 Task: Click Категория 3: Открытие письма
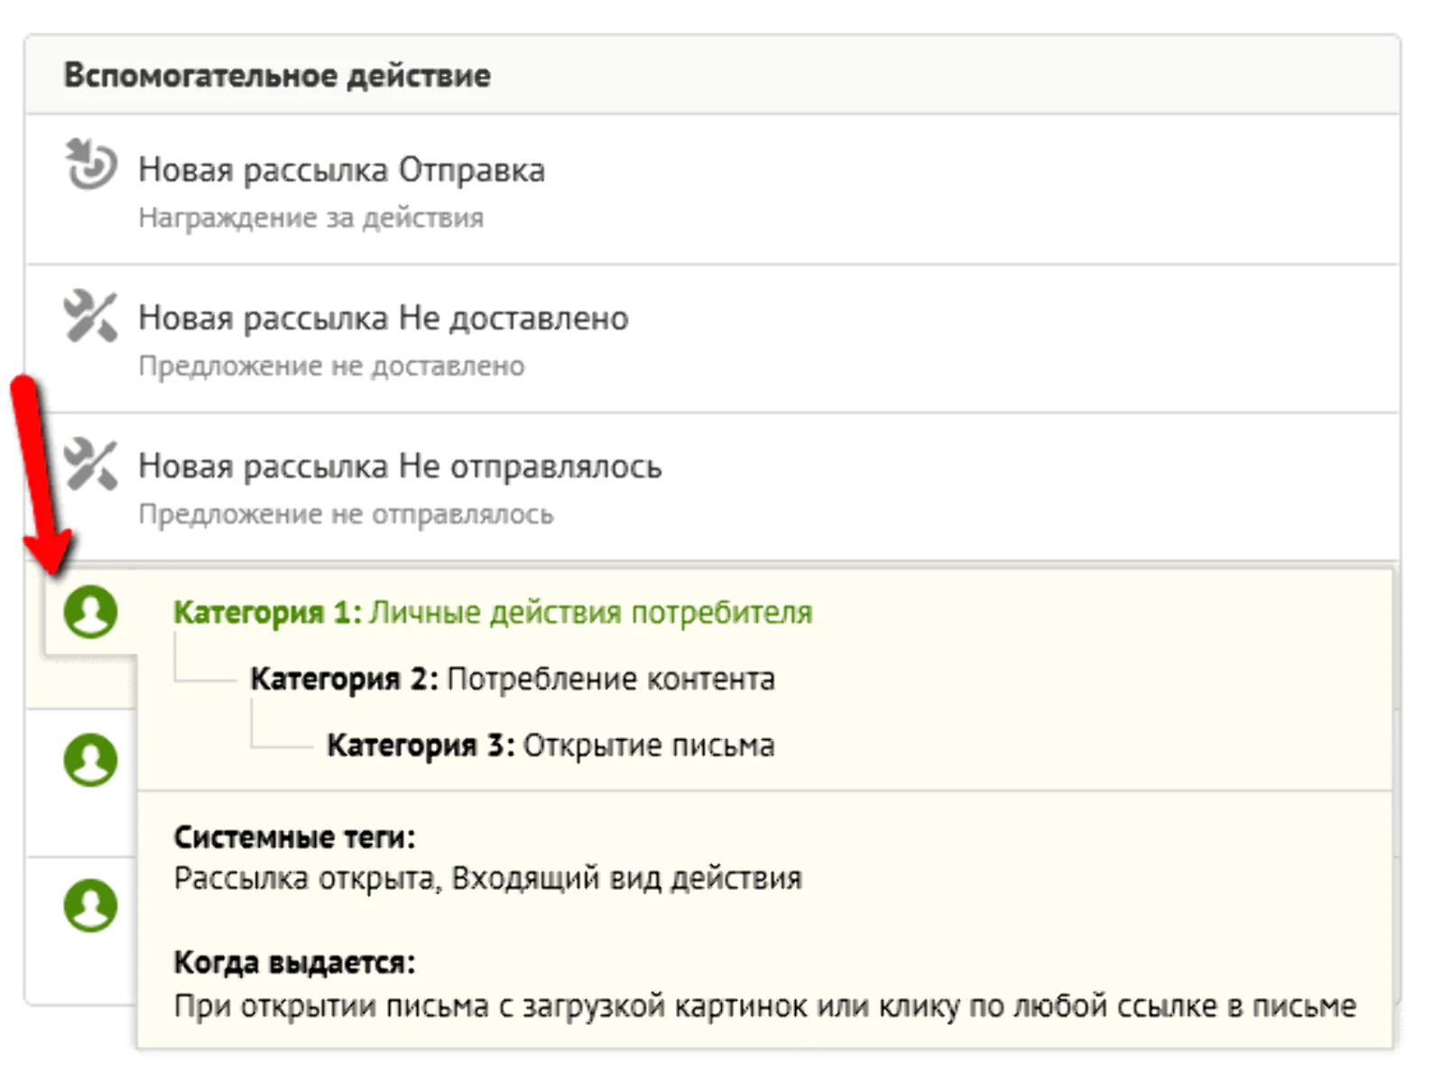pos(550,745)
